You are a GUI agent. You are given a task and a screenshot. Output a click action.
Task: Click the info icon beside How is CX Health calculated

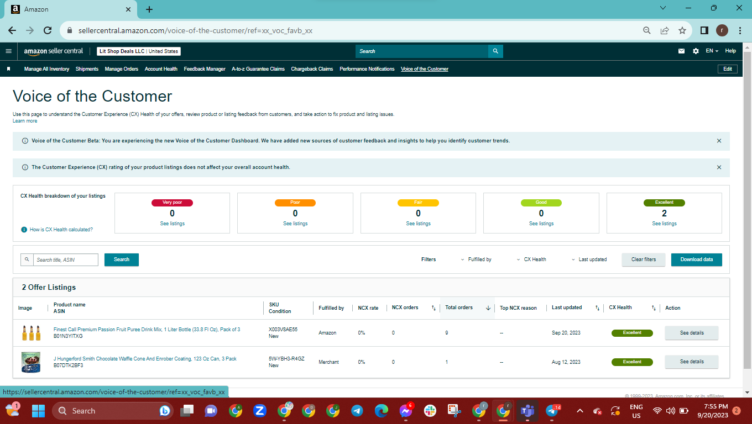point(24,230)
